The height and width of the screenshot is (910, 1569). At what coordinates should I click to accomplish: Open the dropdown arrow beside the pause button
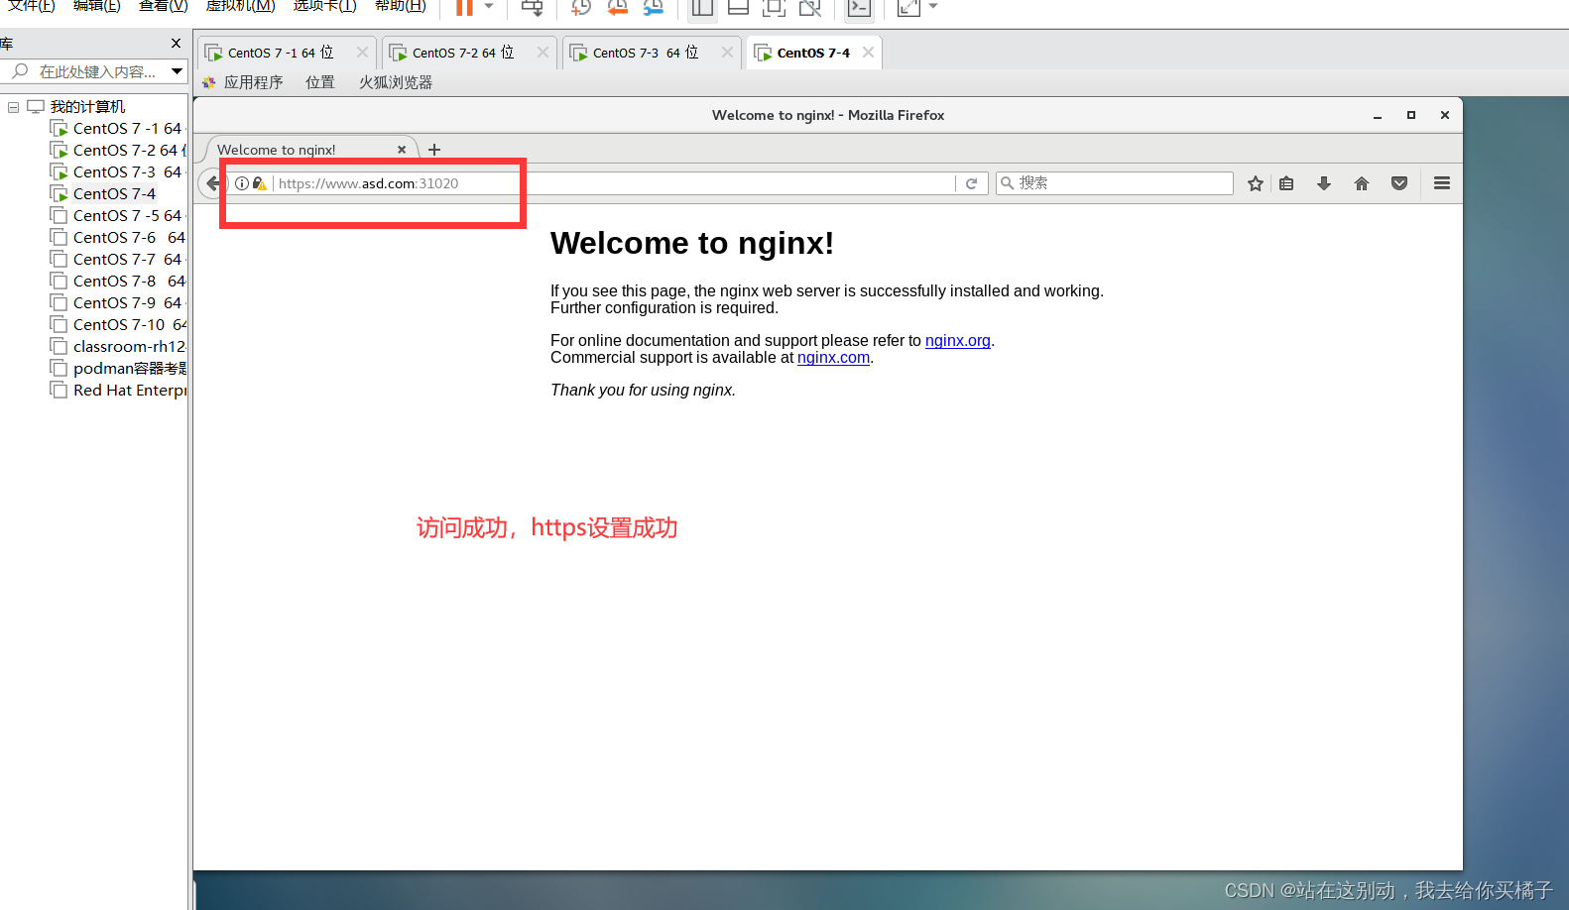(489, 6)
